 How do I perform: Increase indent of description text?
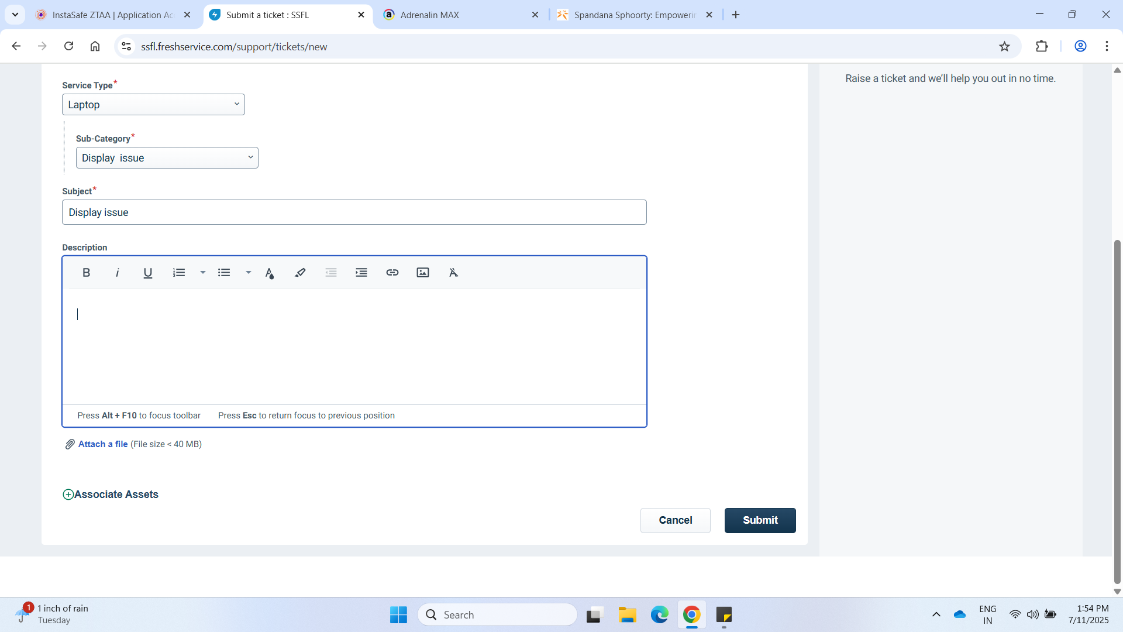[361, 273]
